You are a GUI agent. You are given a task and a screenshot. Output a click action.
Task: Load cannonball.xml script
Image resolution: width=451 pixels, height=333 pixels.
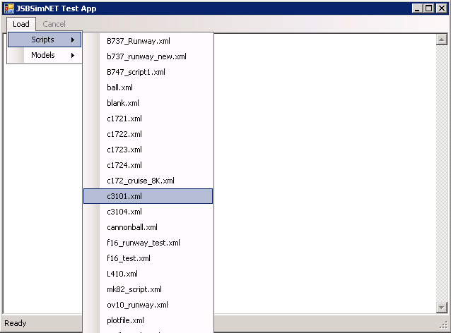tap(132, 227)
